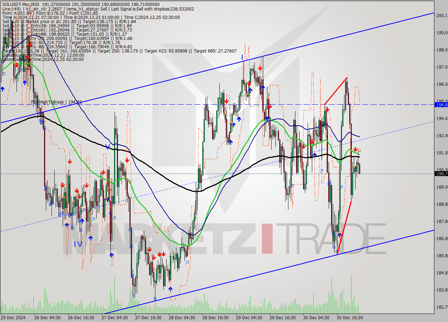Click the 182.7 price axis label
The width and height of the screenshot is (448, 322).
click(442, 307)
